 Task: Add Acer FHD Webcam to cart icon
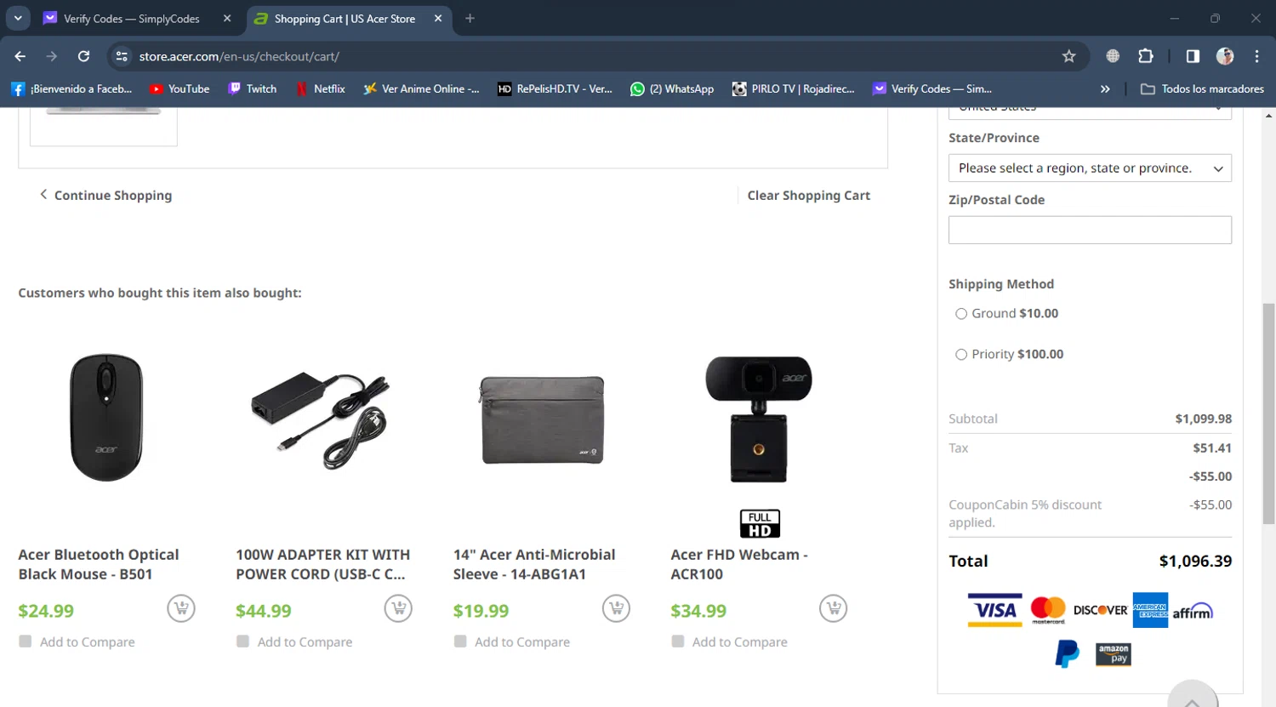point(834,608)
